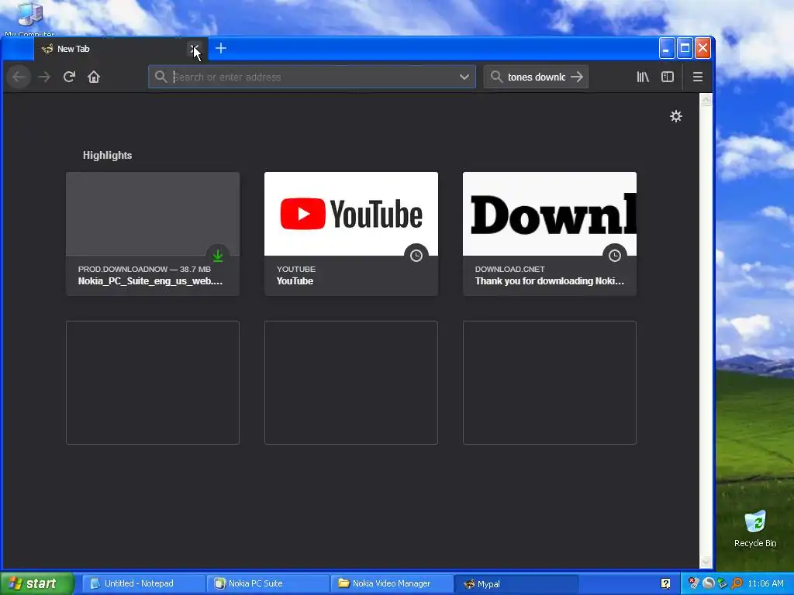Viewport: 794px width, 595px height.
Task: Click the history clock on YouTube card
Action: pos(416,256)
